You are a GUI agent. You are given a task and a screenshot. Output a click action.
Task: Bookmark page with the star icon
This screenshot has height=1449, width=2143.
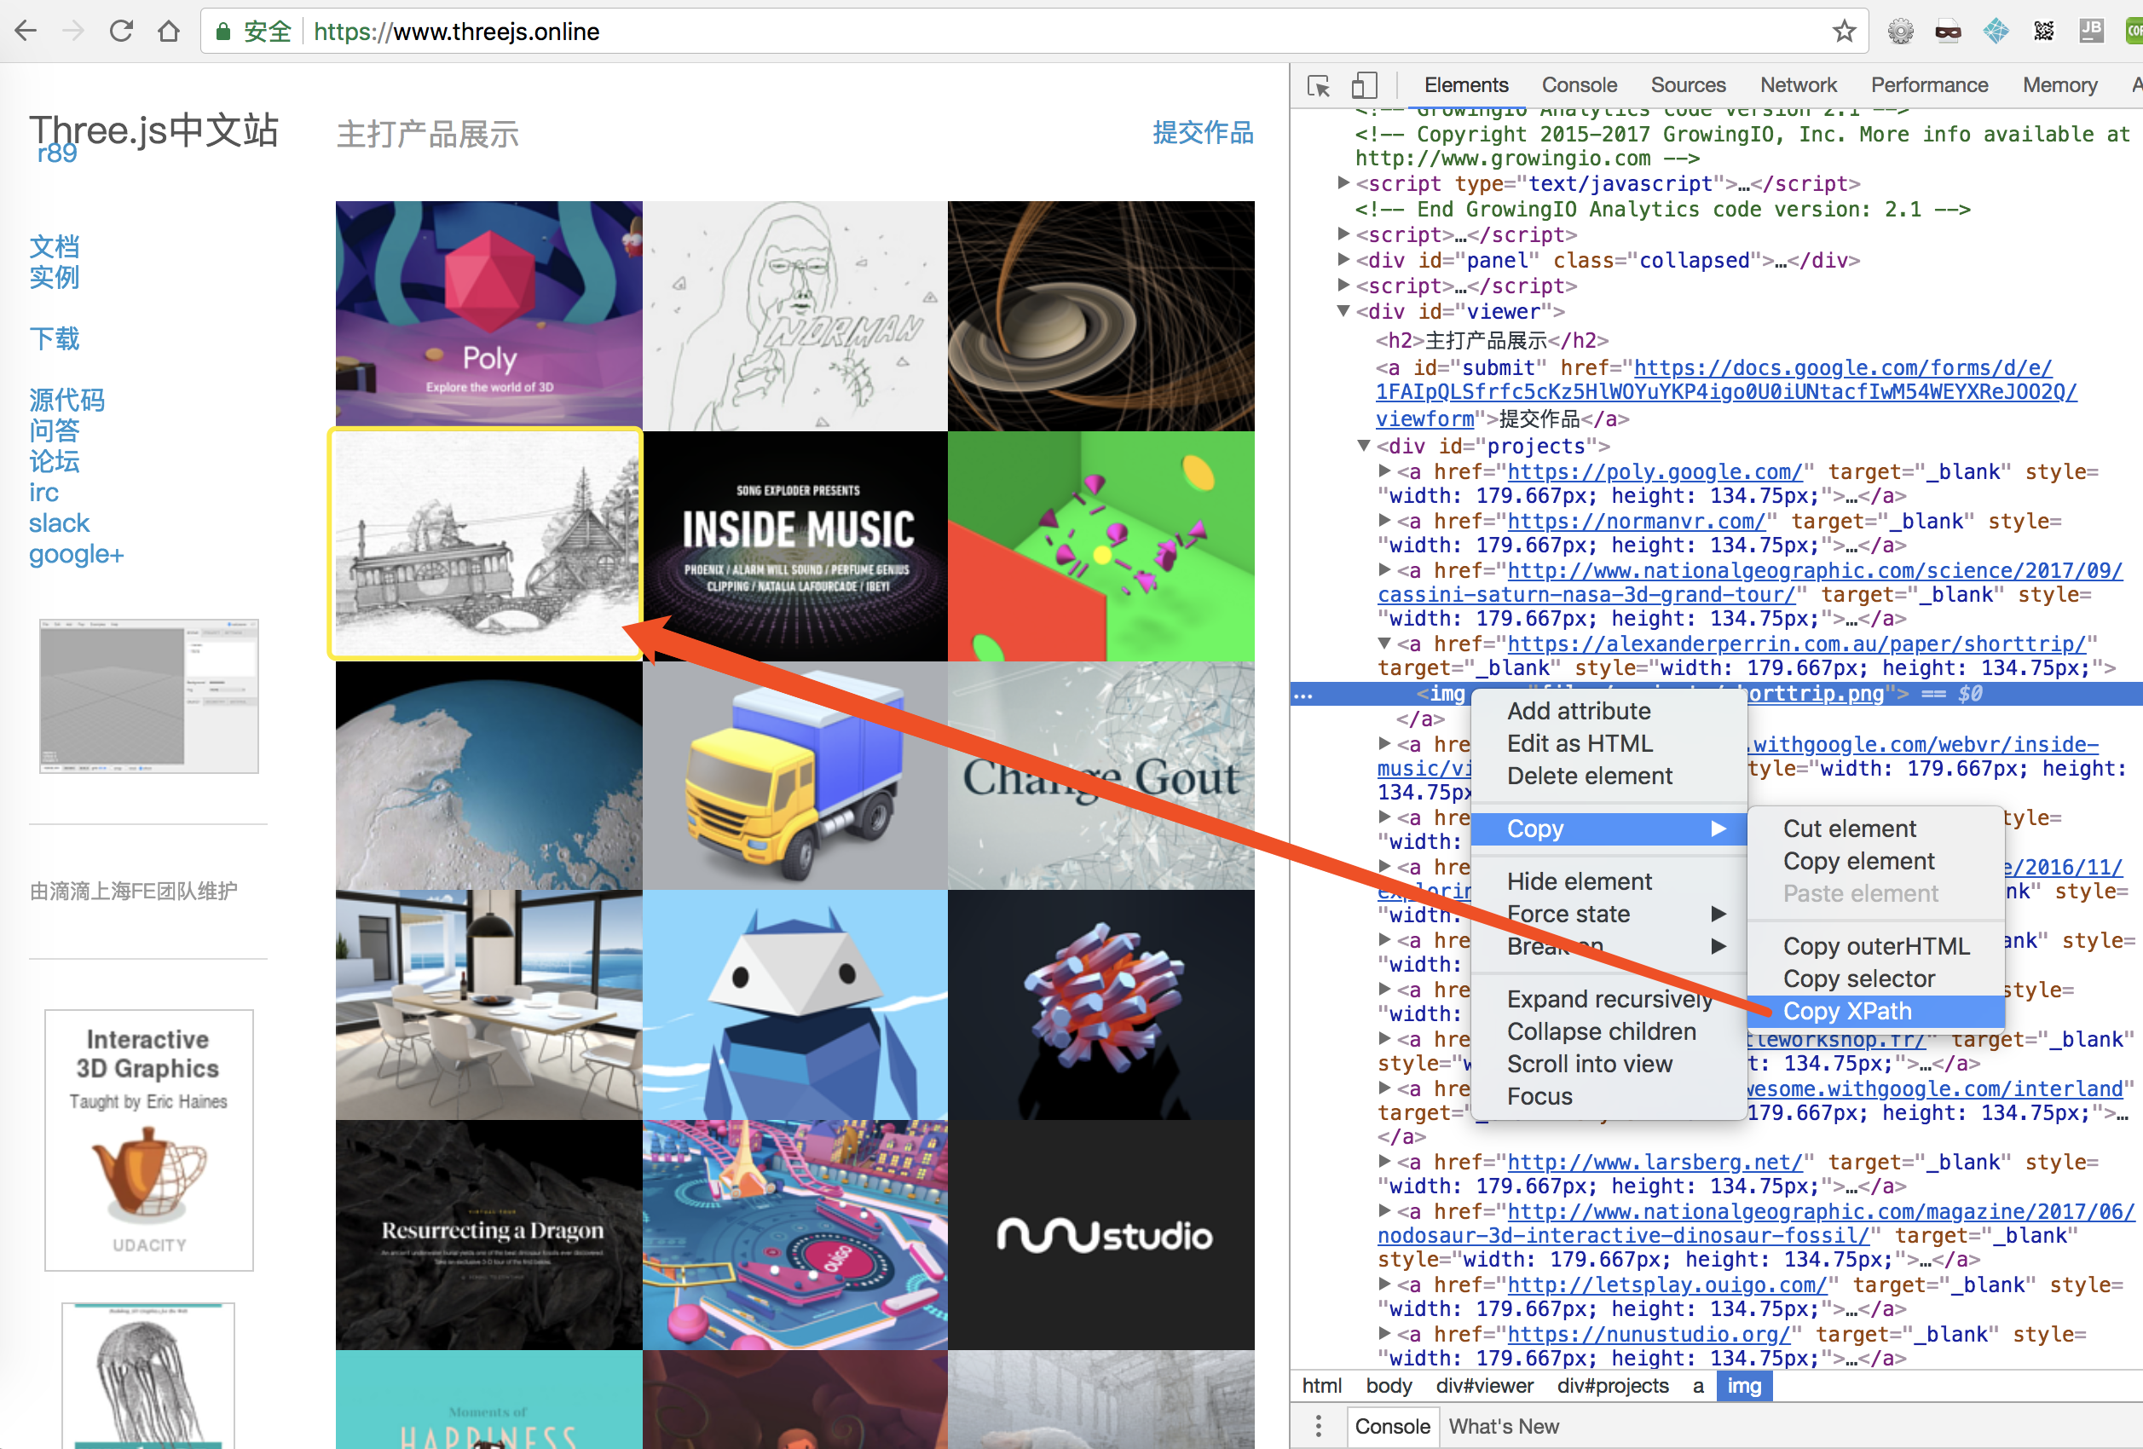point(1843,32)
